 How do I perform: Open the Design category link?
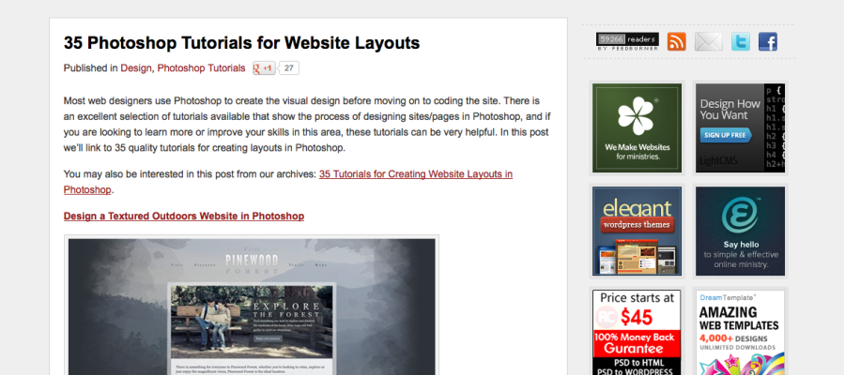point(135,68)
